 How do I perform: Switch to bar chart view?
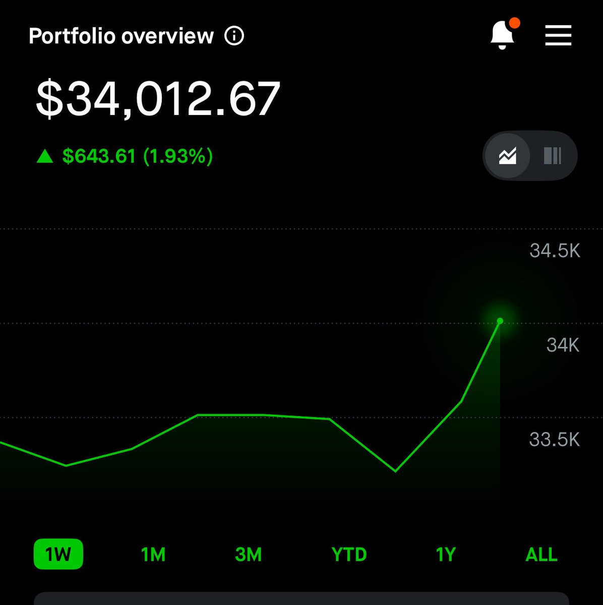553,156
